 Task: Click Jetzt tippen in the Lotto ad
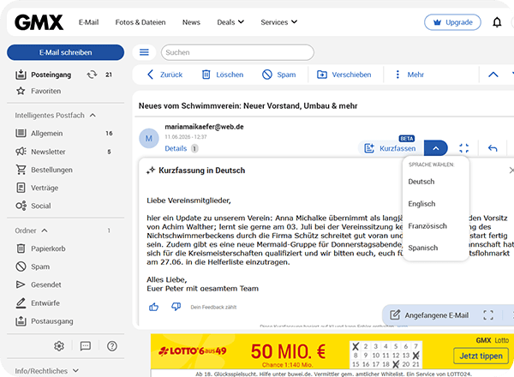[x=481, y=356]
